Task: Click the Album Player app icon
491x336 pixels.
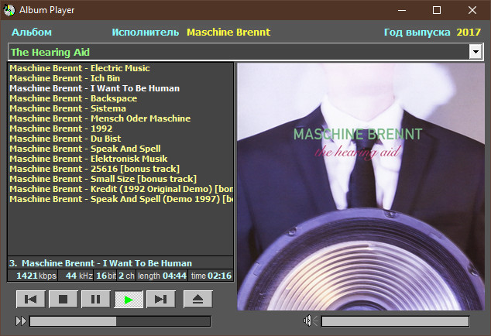Action: click(x=9, y=10)
